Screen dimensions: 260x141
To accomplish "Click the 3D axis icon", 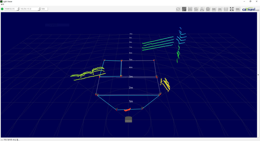I will (x=202, y=9).
